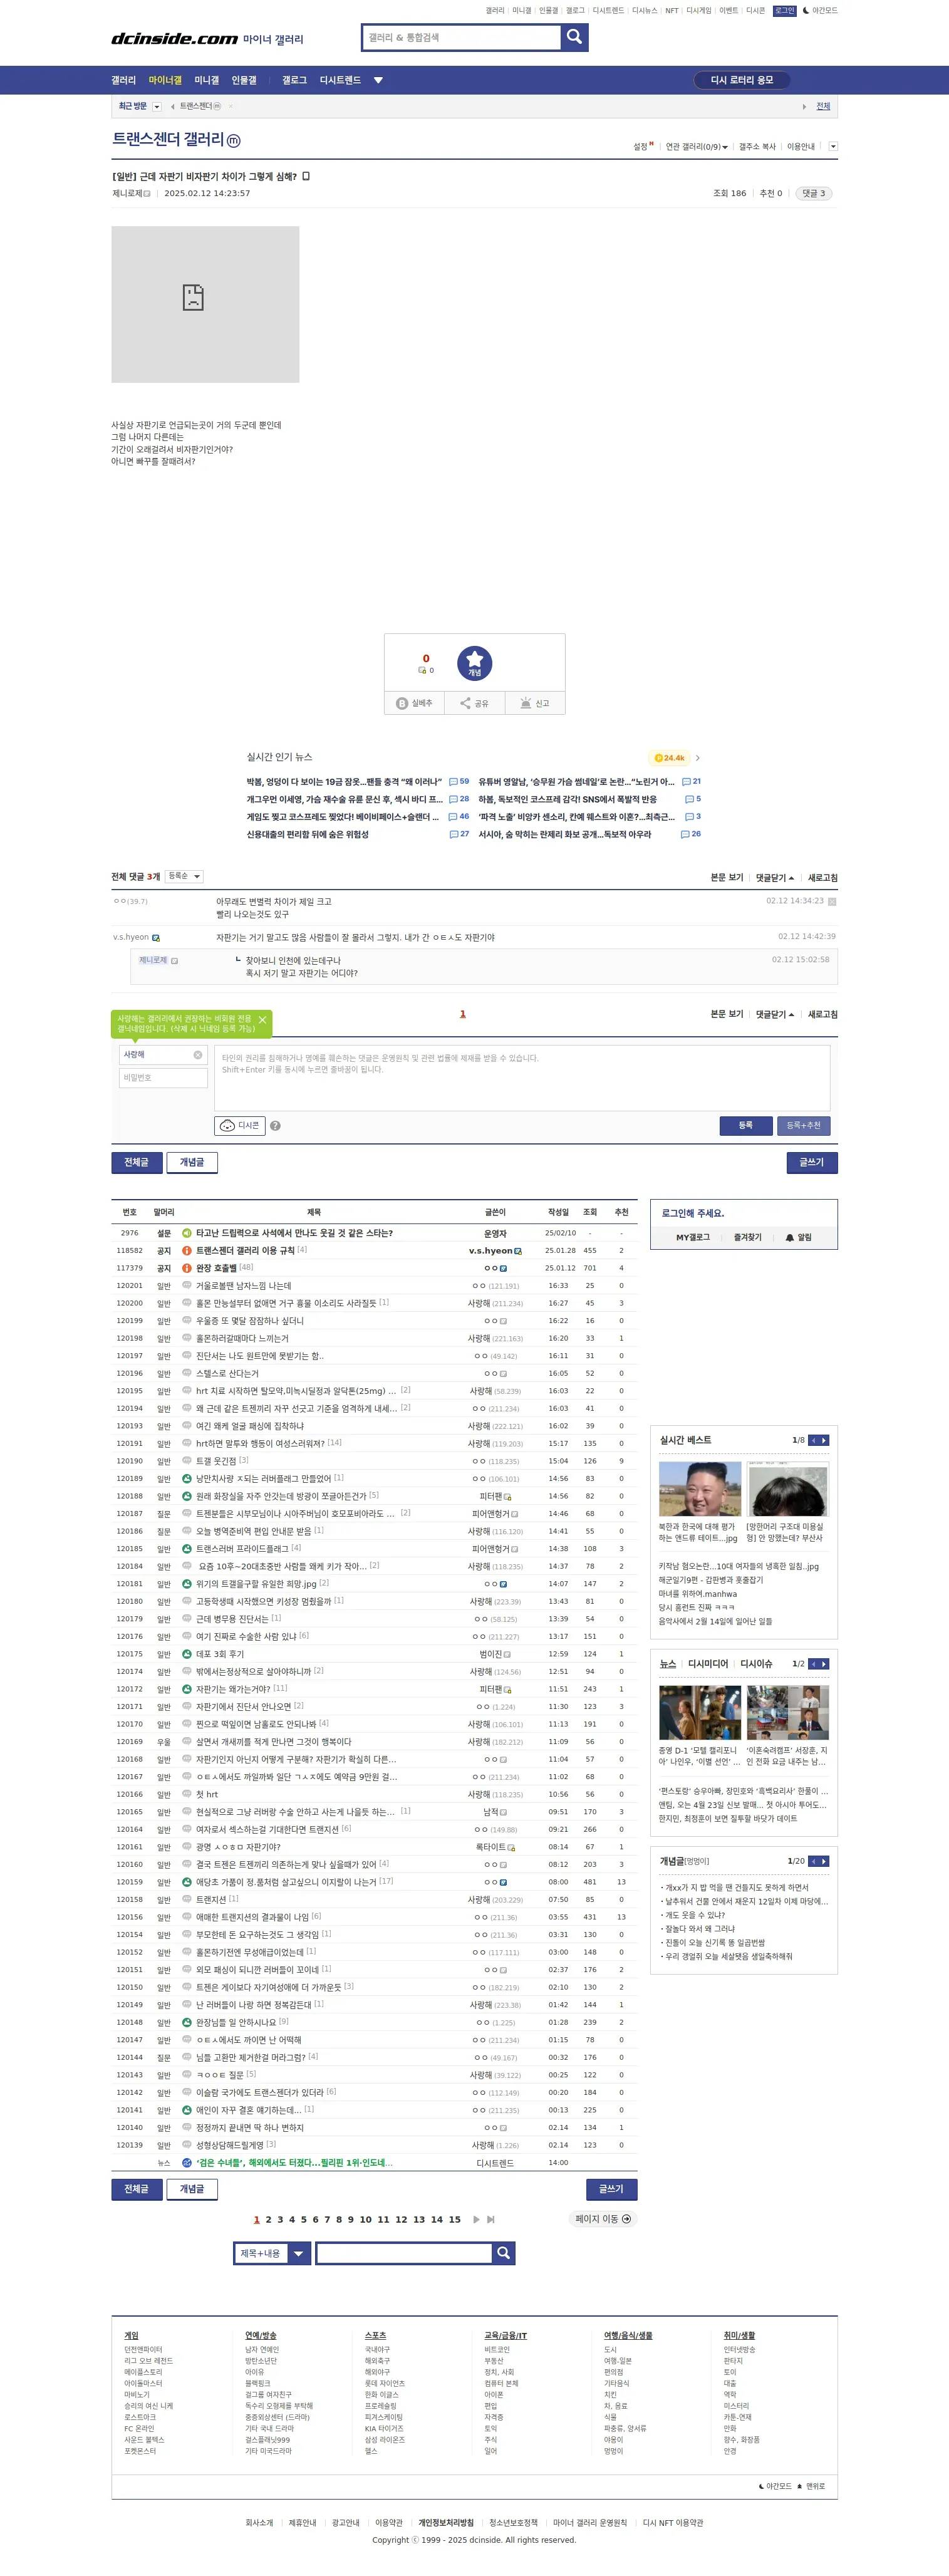Click next arrow in 실시간 베스트 panel
Image resolution: width=949 pixels, height=2576 pixels.
point(824,1441)
